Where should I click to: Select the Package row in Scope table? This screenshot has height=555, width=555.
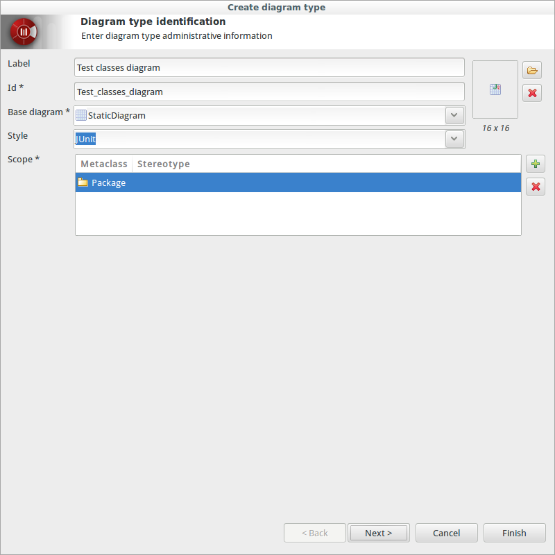[298, 182]
